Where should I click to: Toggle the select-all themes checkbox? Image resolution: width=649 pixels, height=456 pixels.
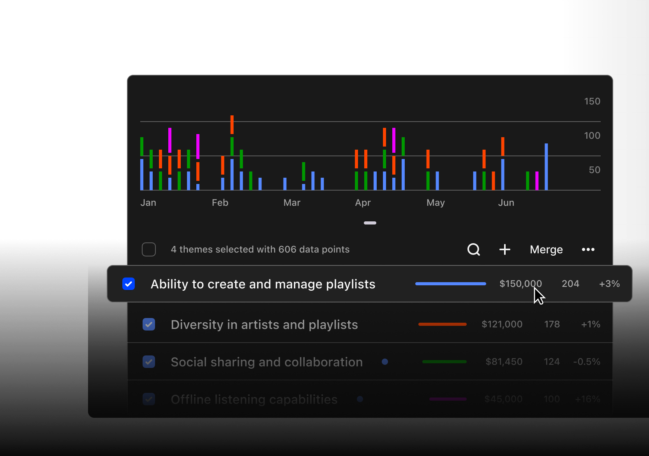(x=148, y=249)
